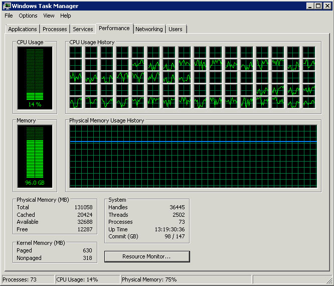Open the View menu
The height and width of the screenshot is (286, 334).
click(x=49, y=16)
